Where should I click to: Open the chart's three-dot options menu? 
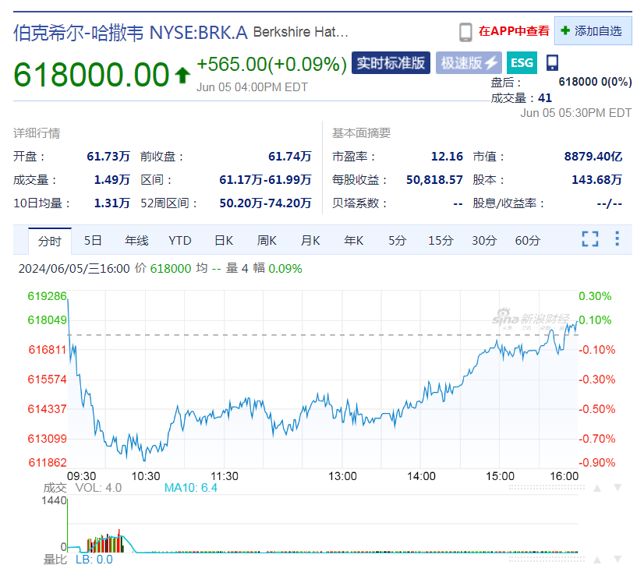[617, 239]
